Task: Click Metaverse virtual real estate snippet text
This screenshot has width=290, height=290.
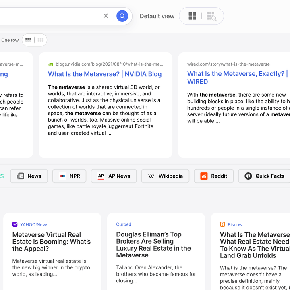Action: coord(51,267)
